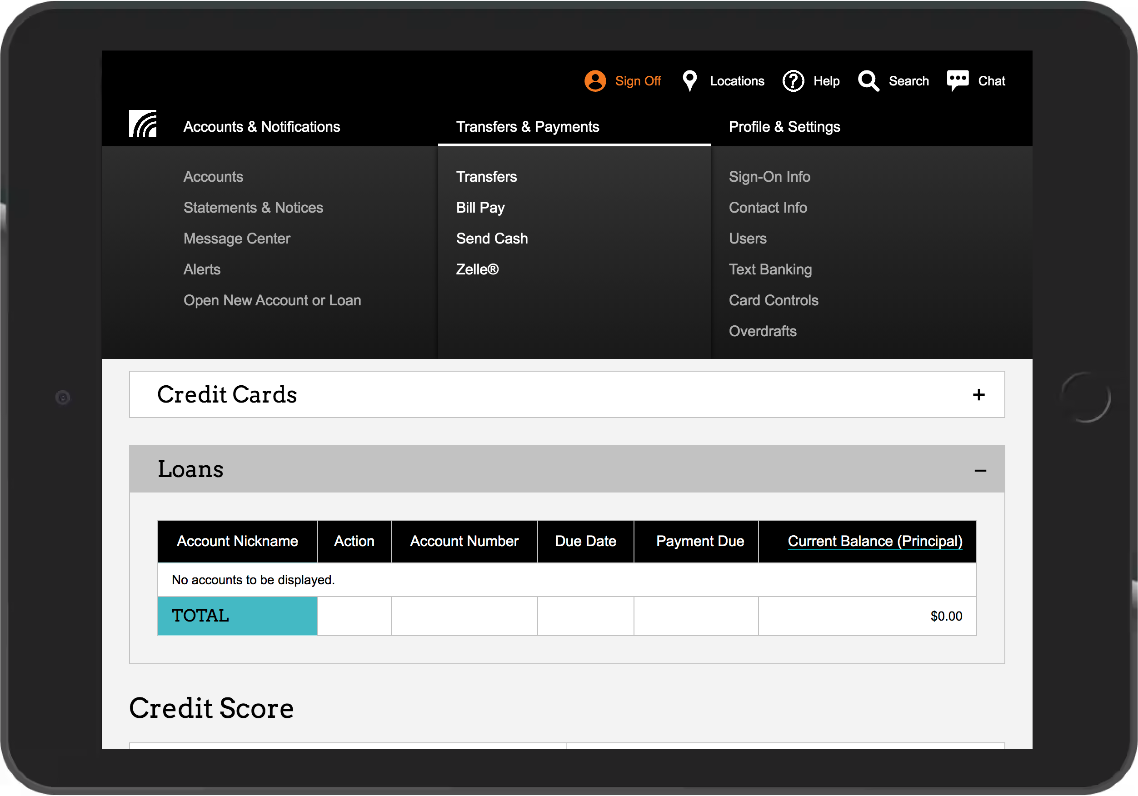The image size is (1138, 796).
Task: Click the Sign Off text link
Action: (x=638, y=81)
